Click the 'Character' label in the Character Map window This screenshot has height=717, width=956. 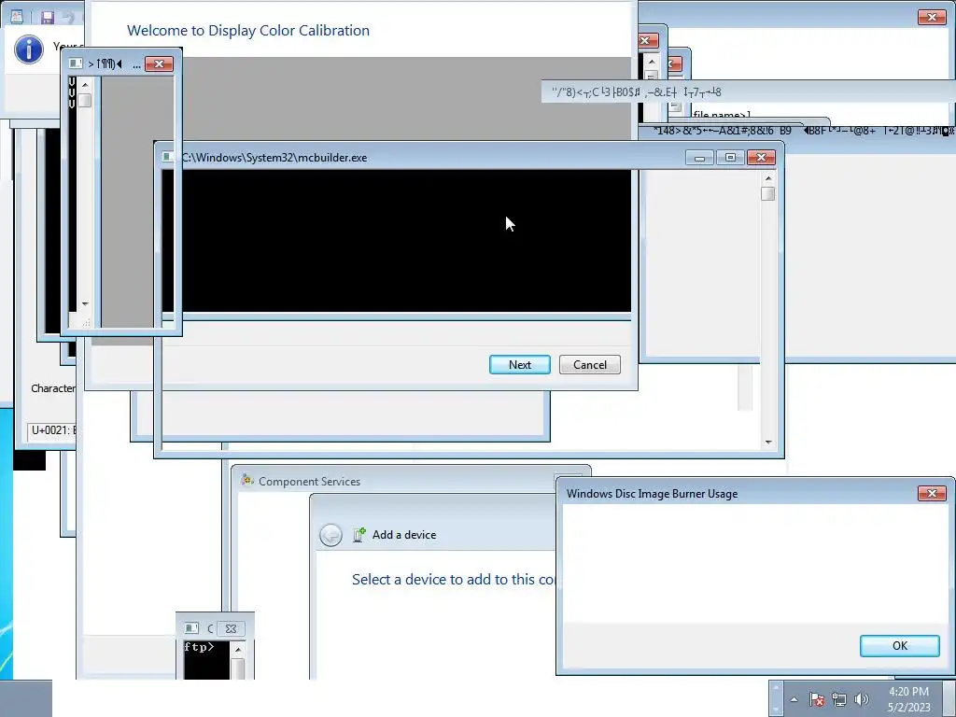(53, 388)
